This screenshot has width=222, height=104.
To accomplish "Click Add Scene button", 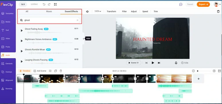I will (x=40, y=71).
